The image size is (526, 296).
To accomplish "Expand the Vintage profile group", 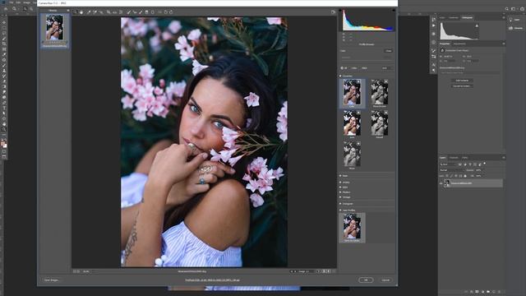I will point(340,197).
